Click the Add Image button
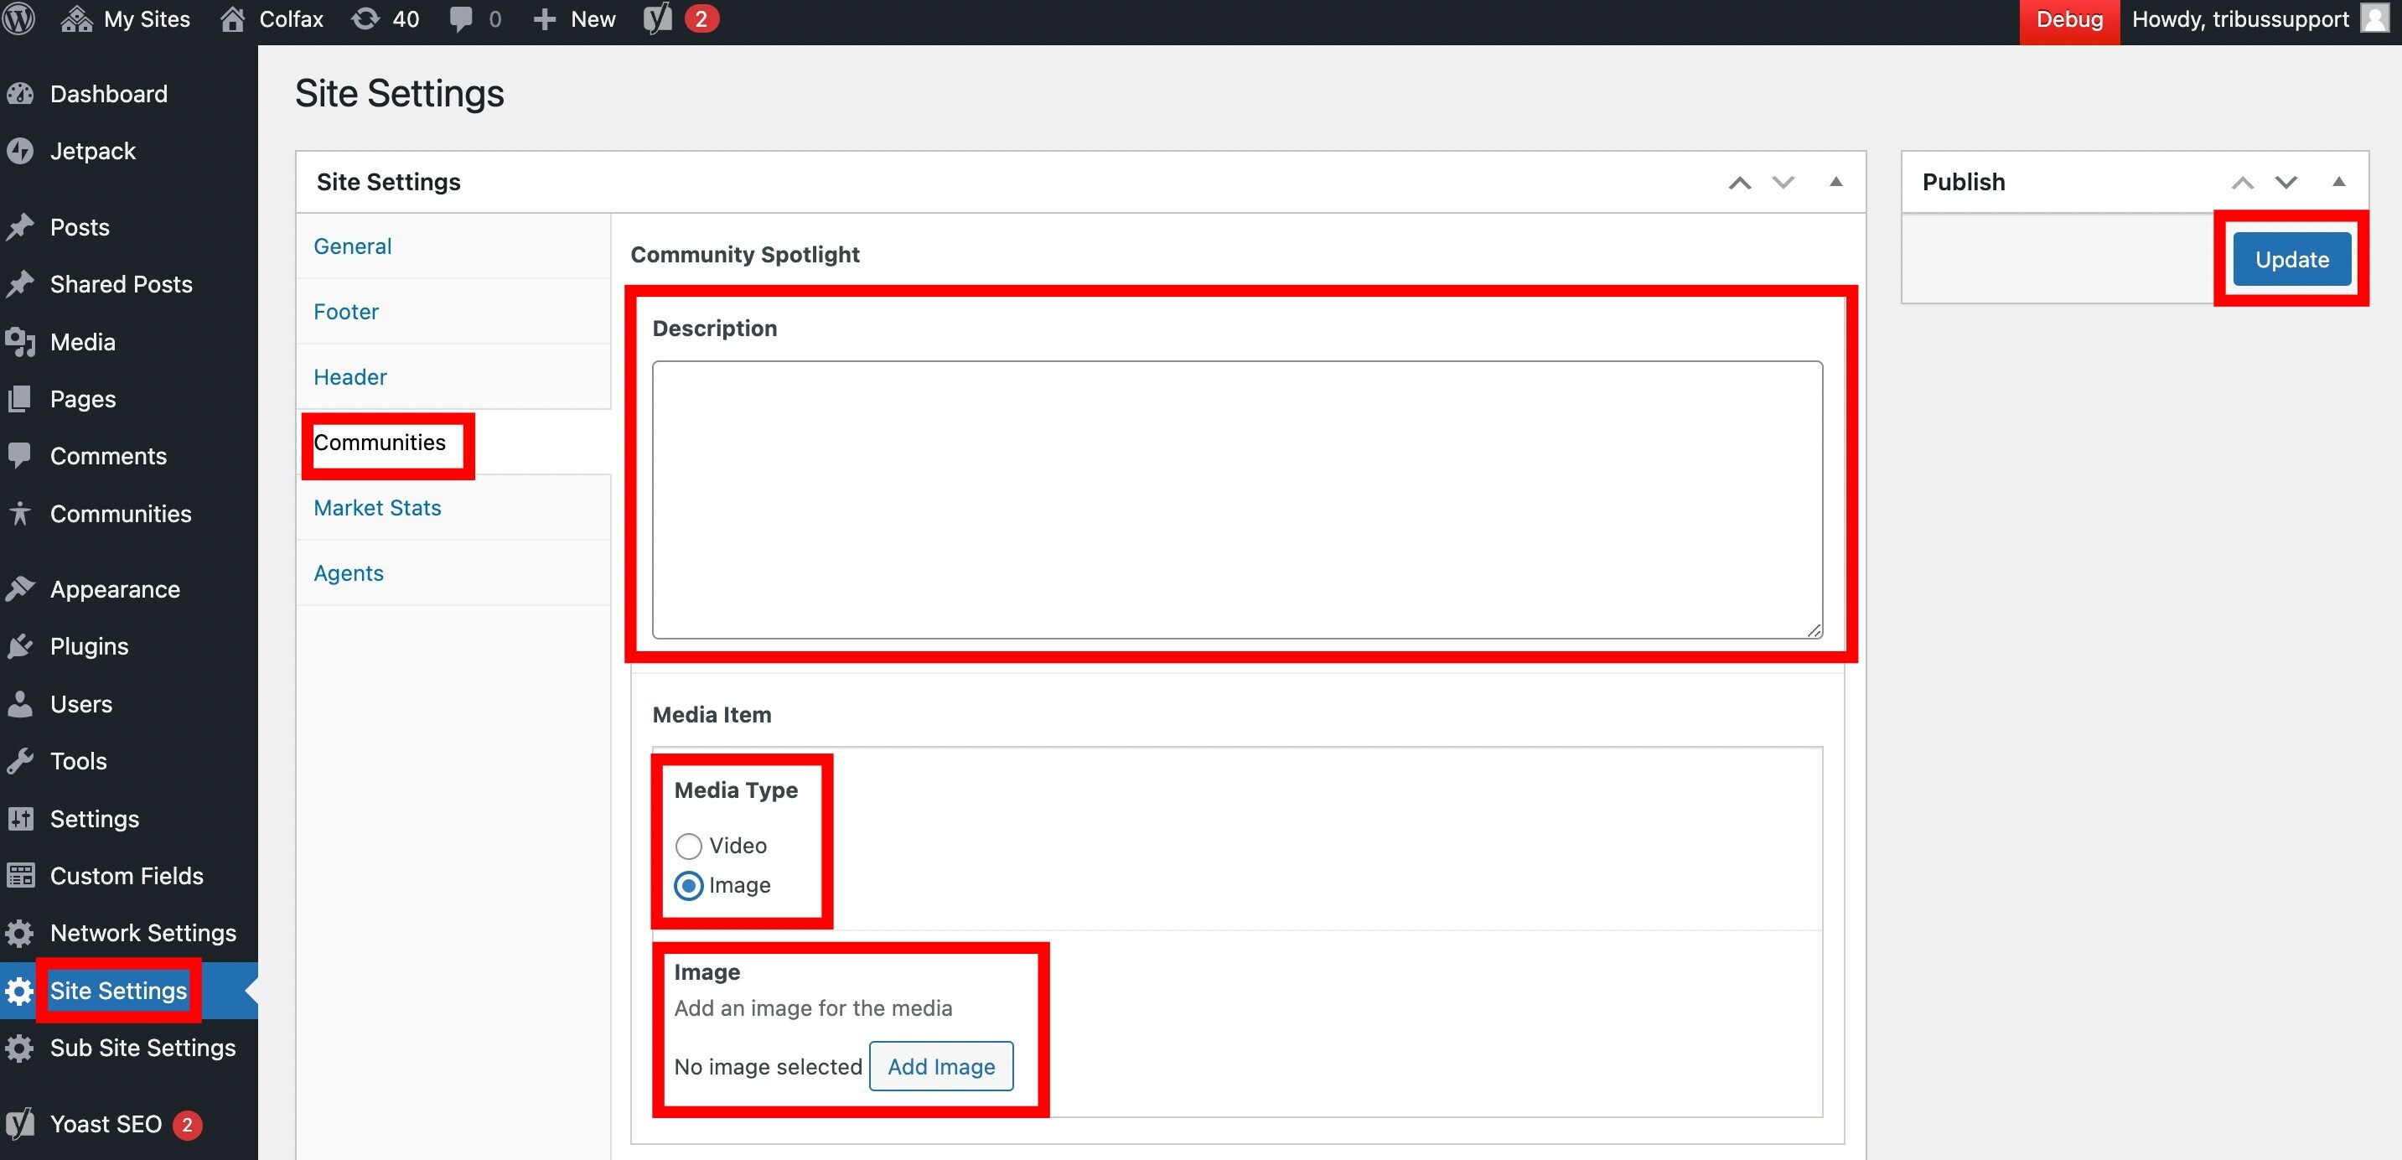The height and width of the screenshot is (1160, 2402). click(x=941, y=1067)
